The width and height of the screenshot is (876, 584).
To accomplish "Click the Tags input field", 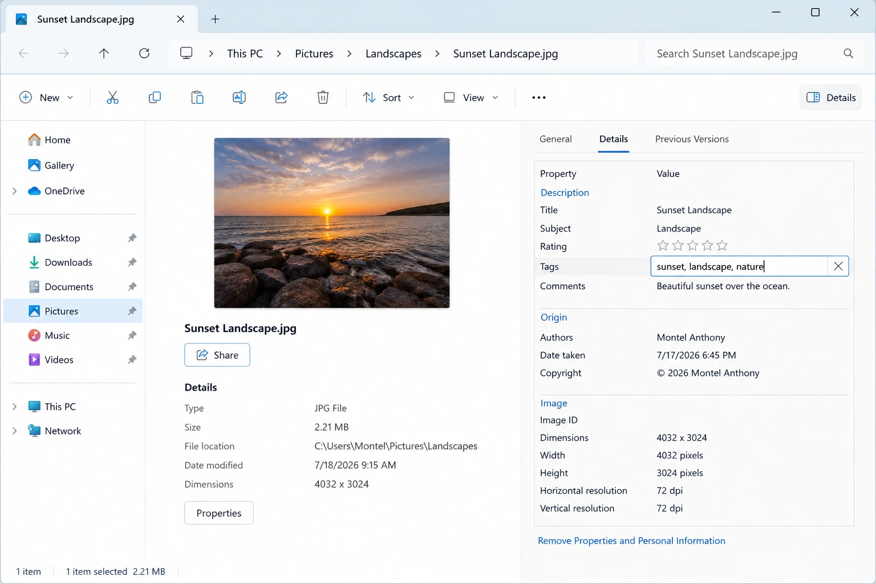I will click(739, 266).
